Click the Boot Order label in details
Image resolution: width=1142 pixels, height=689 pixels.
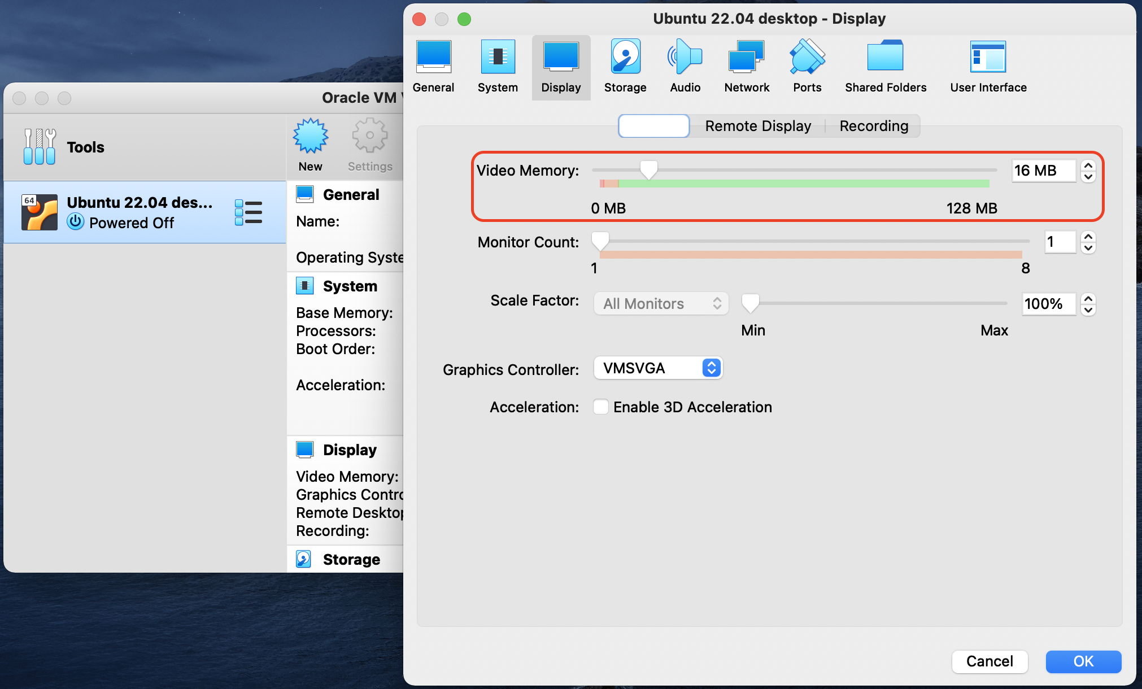pyautogui.click(x=335, y=349)
